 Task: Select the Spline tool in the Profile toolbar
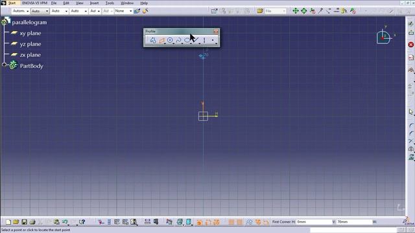click(179, 40)
